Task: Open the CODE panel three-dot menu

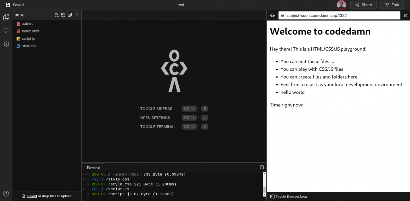Action: [77, 15]
